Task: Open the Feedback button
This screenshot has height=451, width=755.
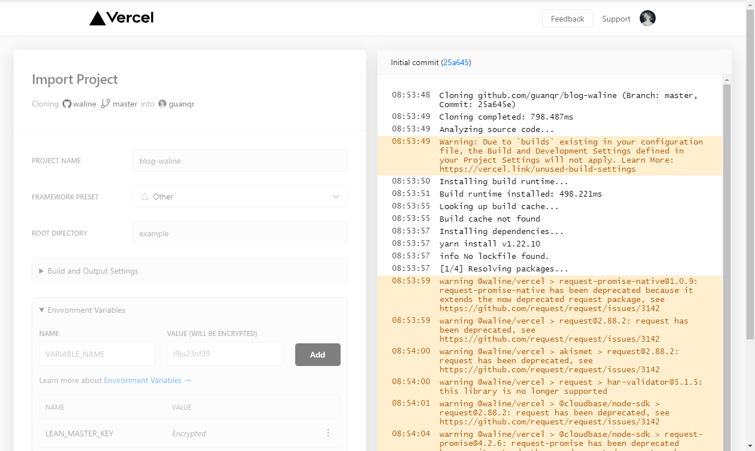Action: [x=568, y=19]
